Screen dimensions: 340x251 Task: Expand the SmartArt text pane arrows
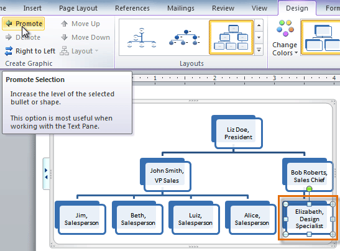click(x=46, y=173)
